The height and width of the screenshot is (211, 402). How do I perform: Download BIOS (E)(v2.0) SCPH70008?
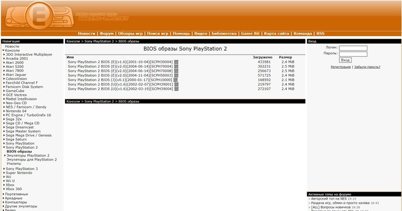pos(120,71)
